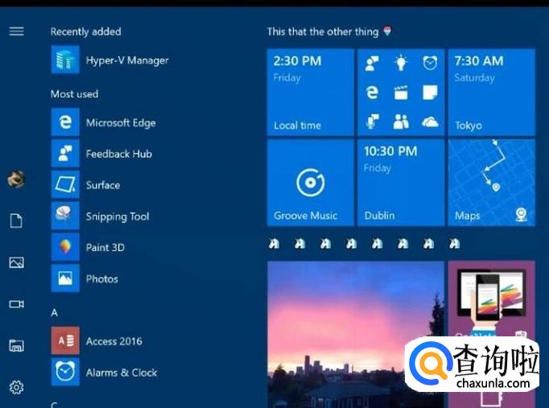Click the People icon in tile folder

(x=401, y=122)
